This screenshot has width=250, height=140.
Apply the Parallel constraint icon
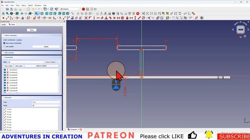pos(102,18)
